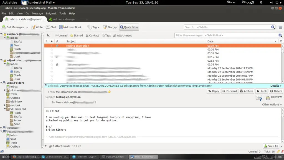
Task: Toggle the pin Quick Filter bar button
Action: click(x=48, y=35)
